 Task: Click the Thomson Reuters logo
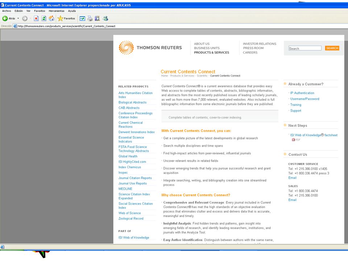150,47
